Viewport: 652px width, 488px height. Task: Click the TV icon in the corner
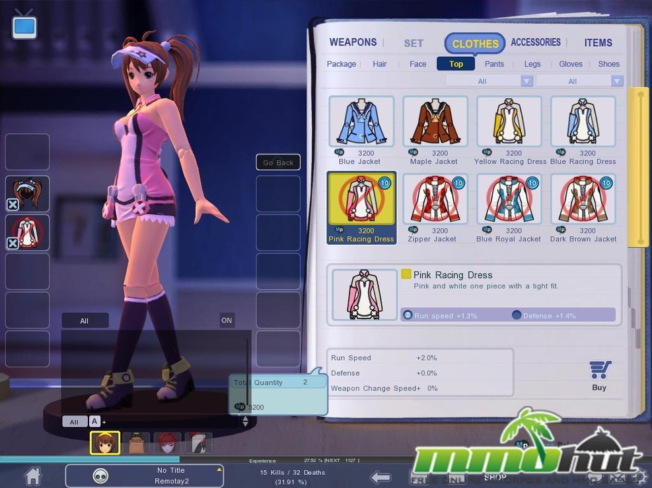[24, 25]
